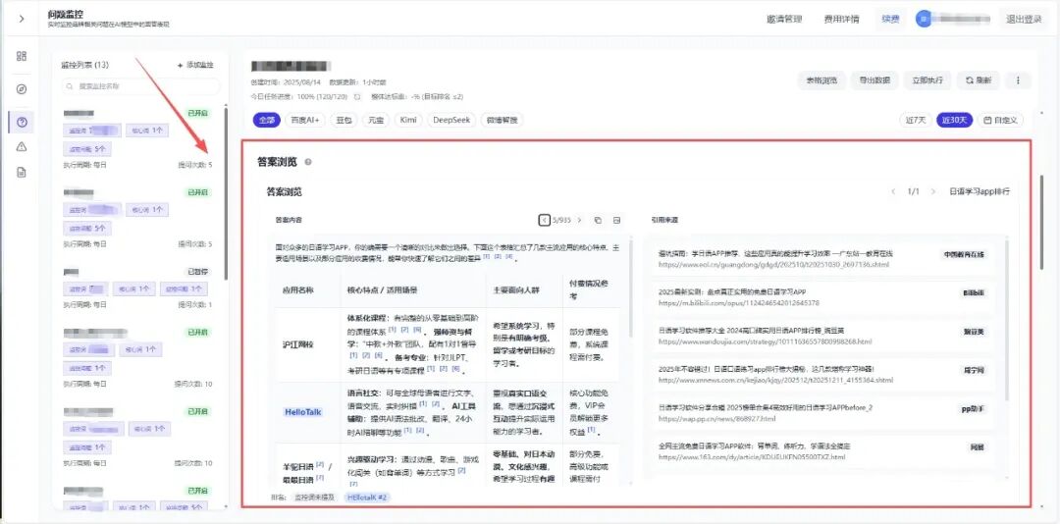Screen dimensions: 1060x524
Task: Click the search magnifier in monitor search
Action: point(69,86)
